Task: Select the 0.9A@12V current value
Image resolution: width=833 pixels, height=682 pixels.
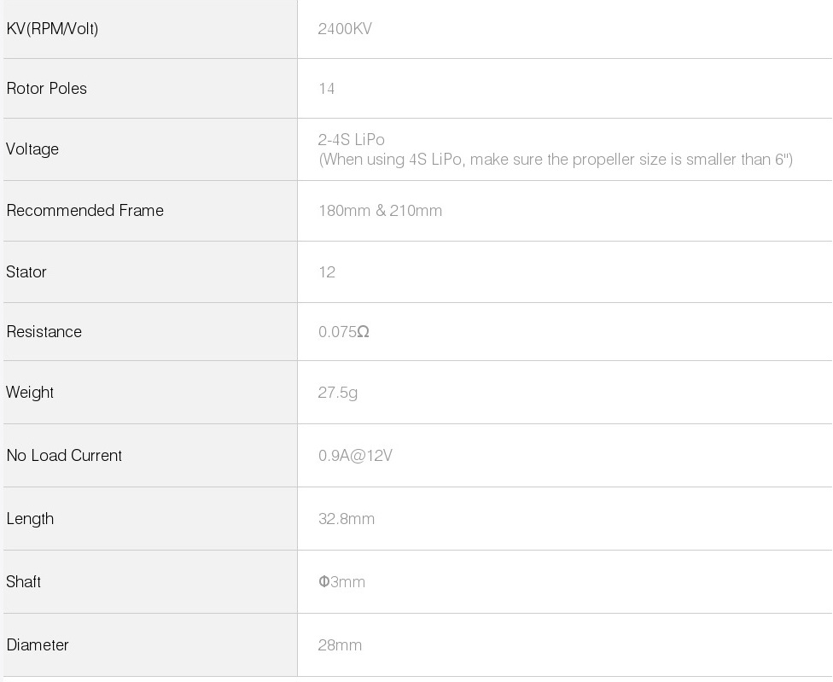Action: (x=355, y=456)
